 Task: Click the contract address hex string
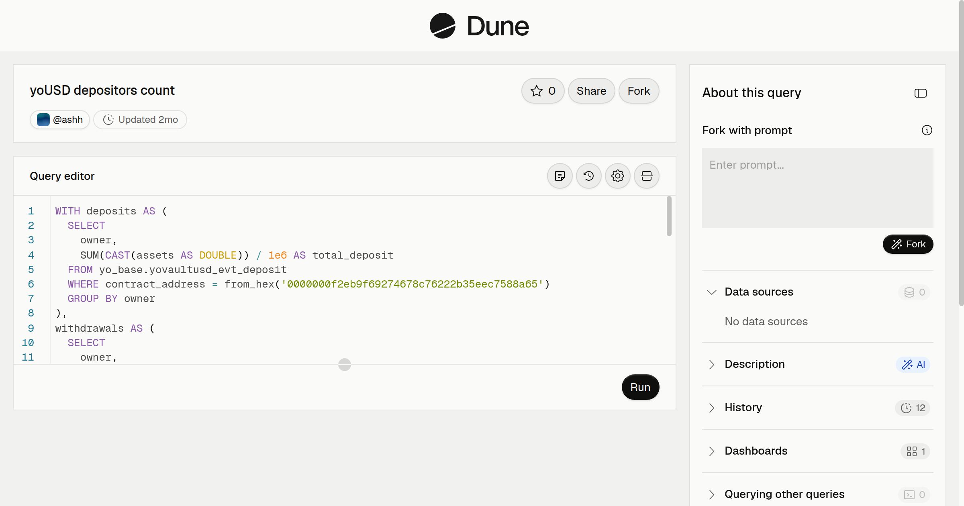coord(412,284)
